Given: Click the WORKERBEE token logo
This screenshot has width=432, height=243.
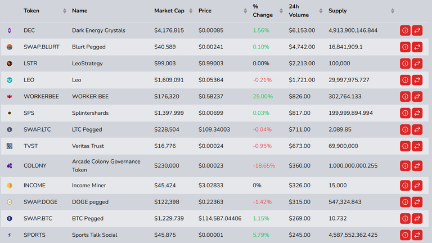Looking at the screenshot, I should click(x=10, y=96).
